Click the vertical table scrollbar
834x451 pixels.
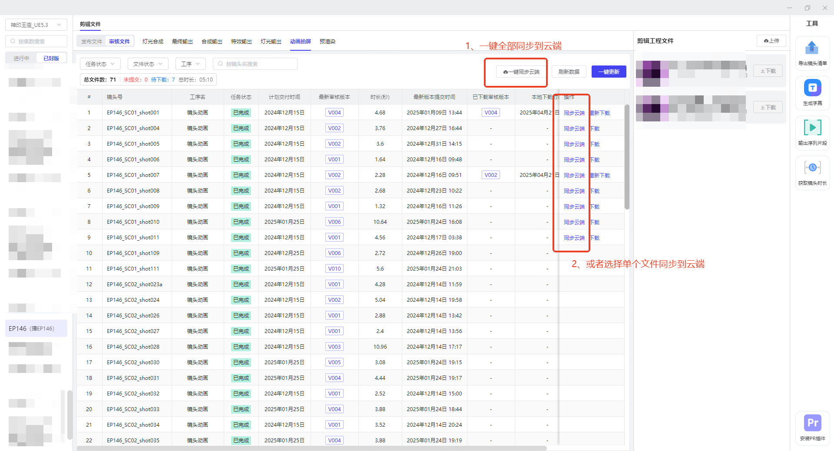click(627, 157)
